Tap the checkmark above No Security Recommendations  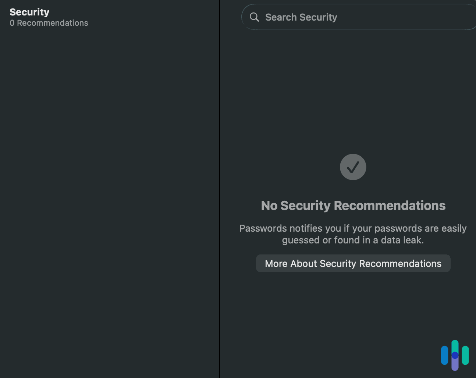pyautogui.click(x=353, y=167)
